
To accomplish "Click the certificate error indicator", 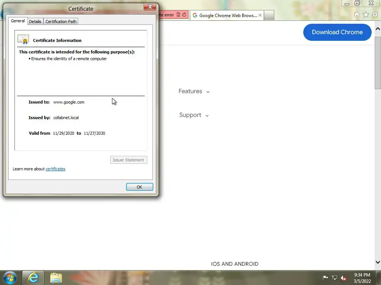I will click(166, 15).
